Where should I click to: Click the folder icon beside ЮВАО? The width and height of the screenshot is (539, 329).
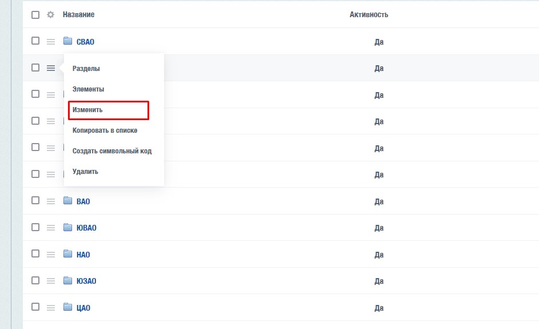(x=68, y=228)
